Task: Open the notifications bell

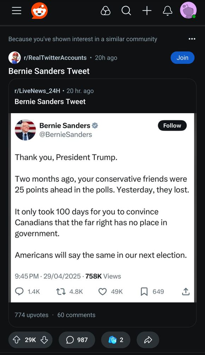Action: pyautogui.click(x=167, y=11)
